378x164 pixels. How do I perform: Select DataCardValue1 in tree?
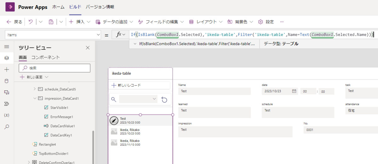tap(62, 126)
